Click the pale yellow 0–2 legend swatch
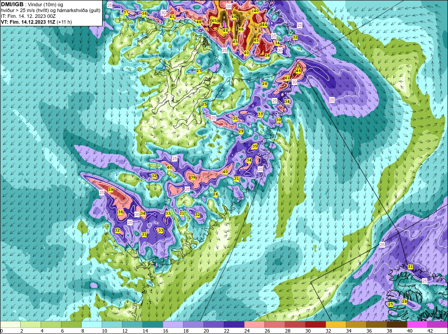448x334 pixels. pyautogui.click(x=10, y=325)
